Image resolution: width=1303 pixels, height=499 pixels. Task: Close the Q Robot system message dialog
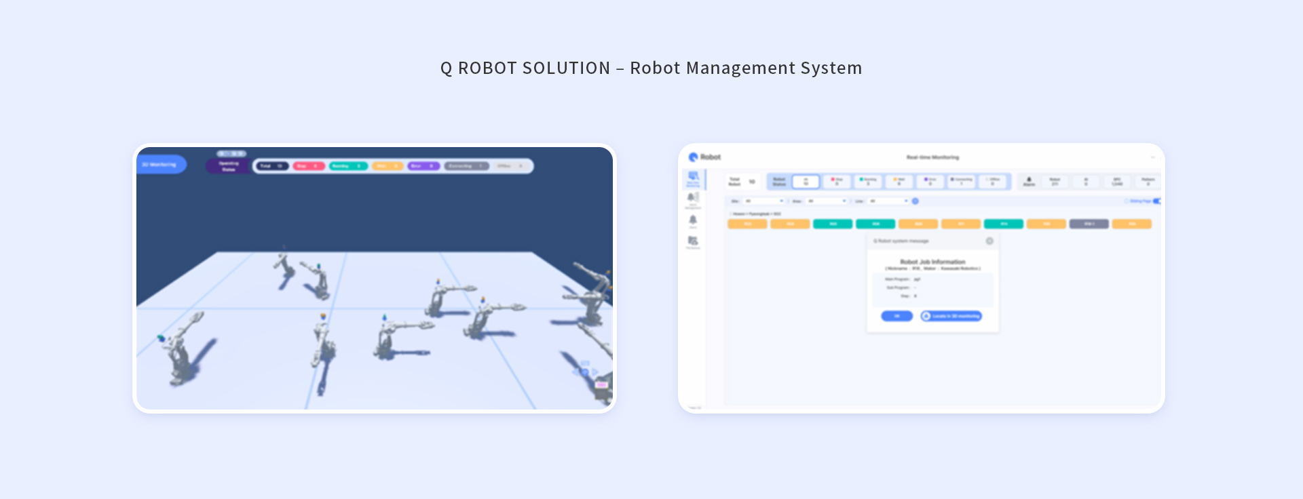coord(989,241)
